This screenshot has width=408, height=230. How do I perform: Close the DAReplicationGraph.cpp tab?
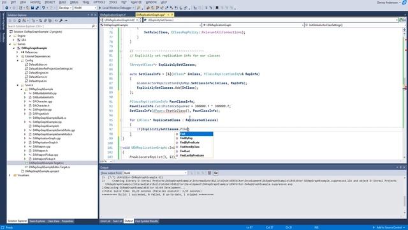click(172, 15)
